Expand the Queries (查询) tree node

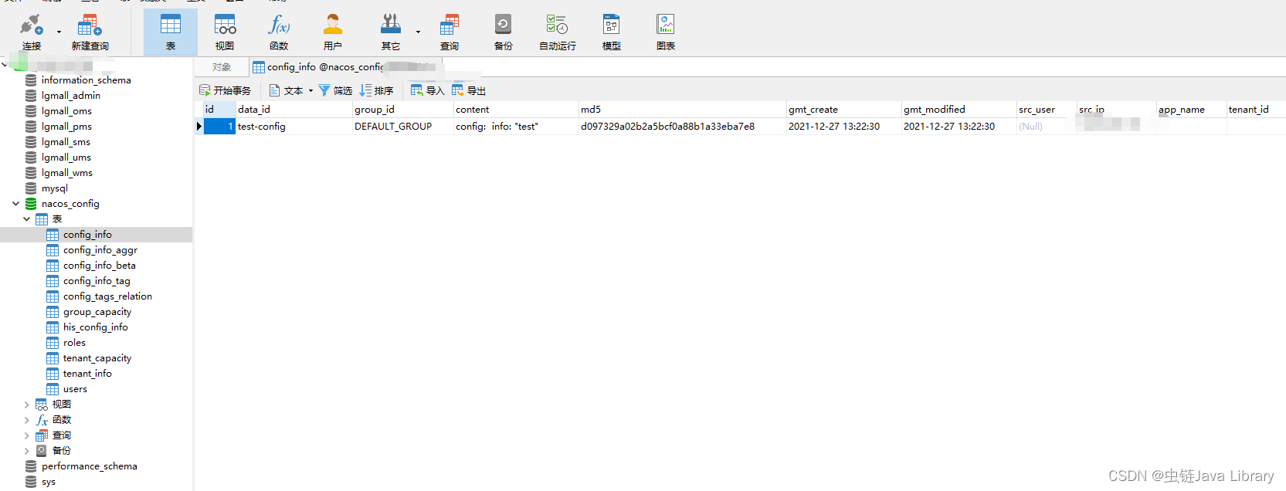[26, 435]
